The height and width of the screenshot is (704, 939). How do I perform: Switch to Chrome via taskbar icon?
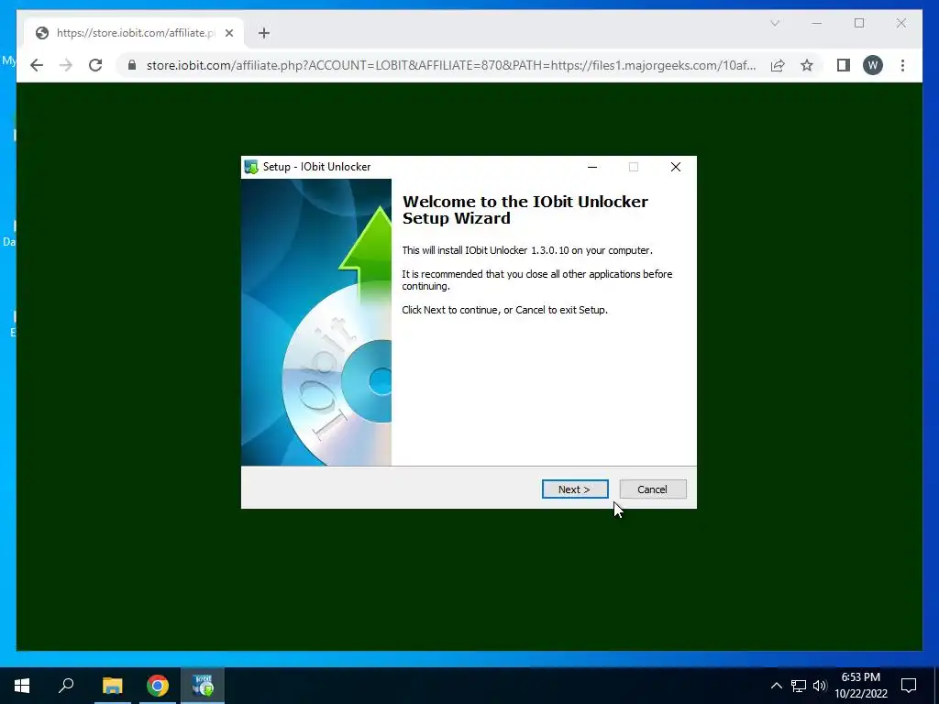click(158, 686)
